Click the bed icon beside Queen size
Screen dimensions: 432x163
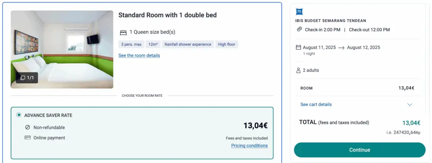click(123, 33)
